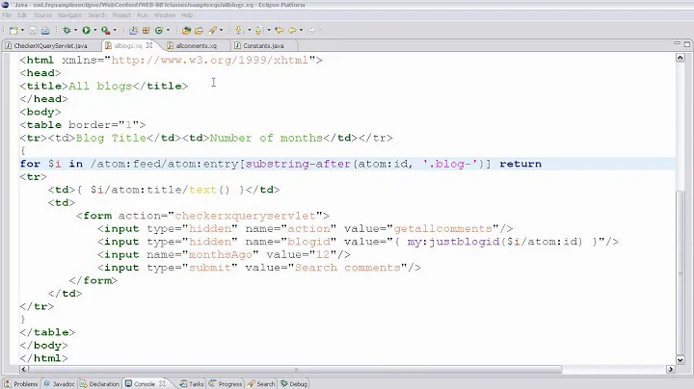This screenshot has height=389, width=694.
Task: Click horizontal scrollbar right arrow
Action: tap(671, 369)
